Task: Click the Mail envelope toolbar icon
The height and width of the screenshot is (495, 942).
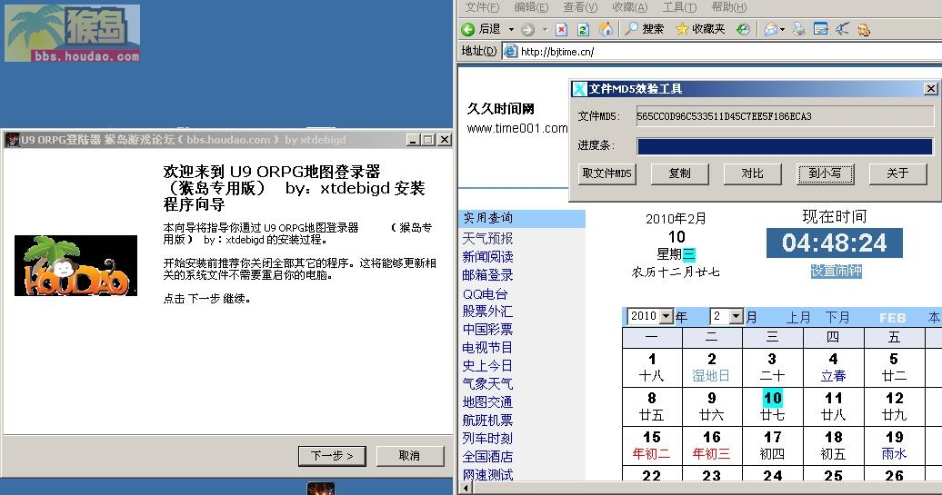Action: tap(771, 29)
